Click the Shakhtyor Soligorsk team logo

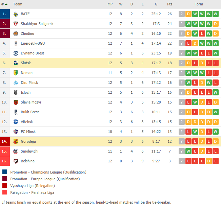(16, 24)
